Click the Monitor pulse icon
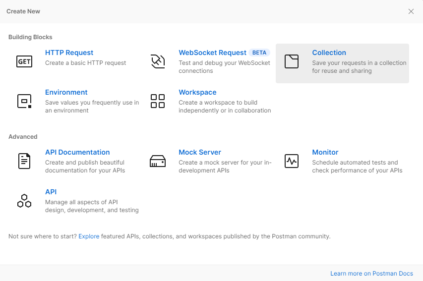The height and width of the screenshot is (281, 423). tap(292, 161)
